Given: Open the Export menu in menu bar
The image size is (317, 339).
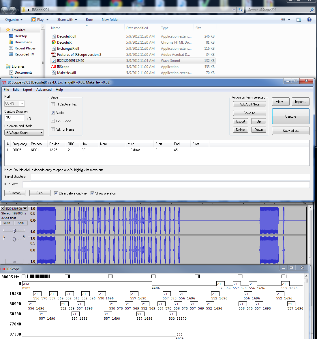Looking at the screenshot, I should click(27, 90).
